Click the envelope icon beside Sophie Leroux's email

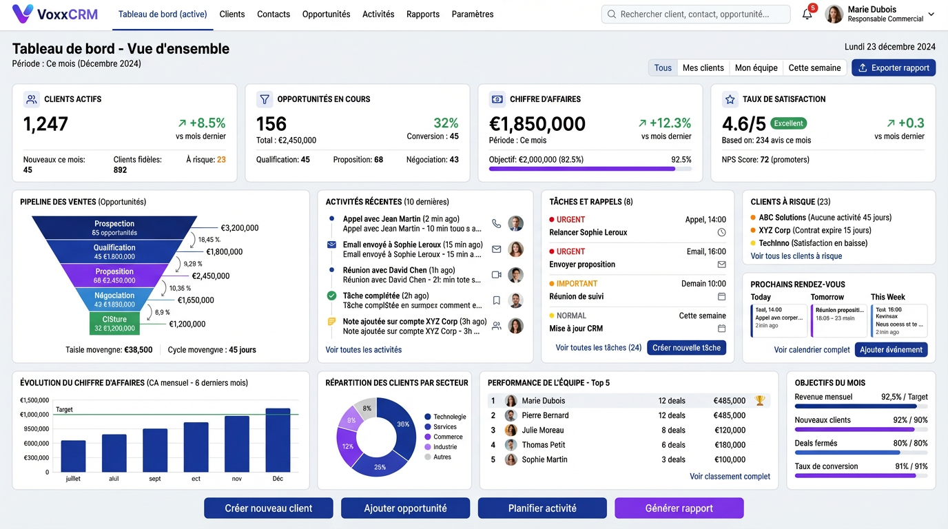point(497,249)
